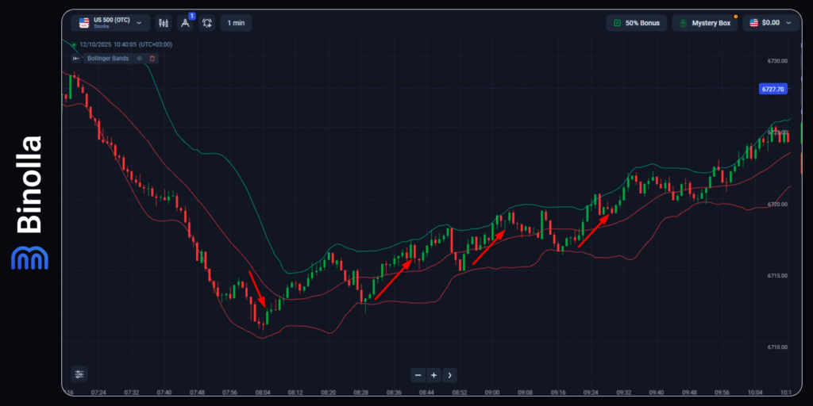Image resolution: width=813 pixels, height=406 pixels.
Task: Click the price alert bell icon
Action: pos(206,23)
